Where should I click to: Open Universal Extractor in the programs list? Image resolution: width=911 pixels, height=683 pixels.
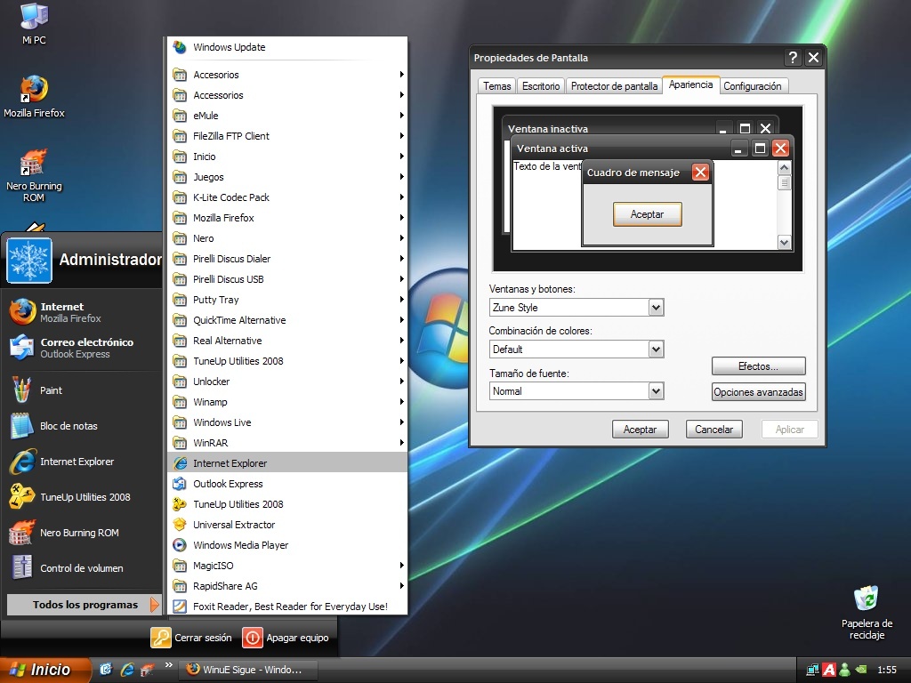tap(287, 525)
